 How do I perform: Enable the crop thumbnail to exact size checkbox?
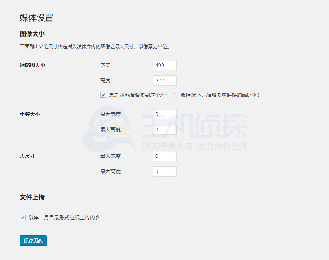pyautogui.click(x=103, y=94)
